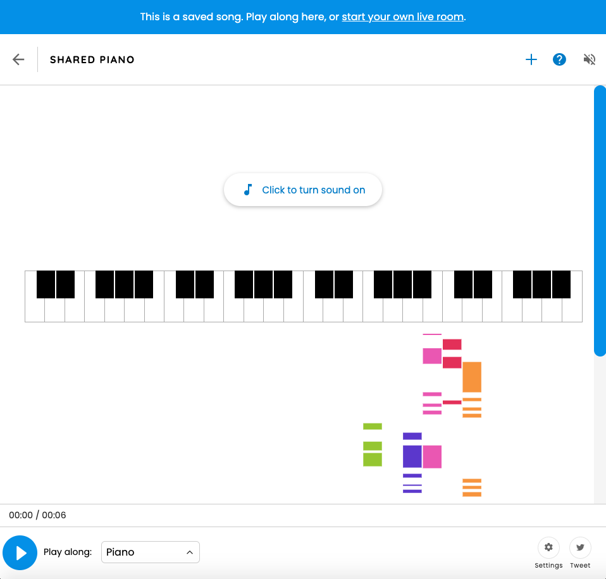Follow the 'start your own live room' link
606x579 pixels.
[402, 17]
